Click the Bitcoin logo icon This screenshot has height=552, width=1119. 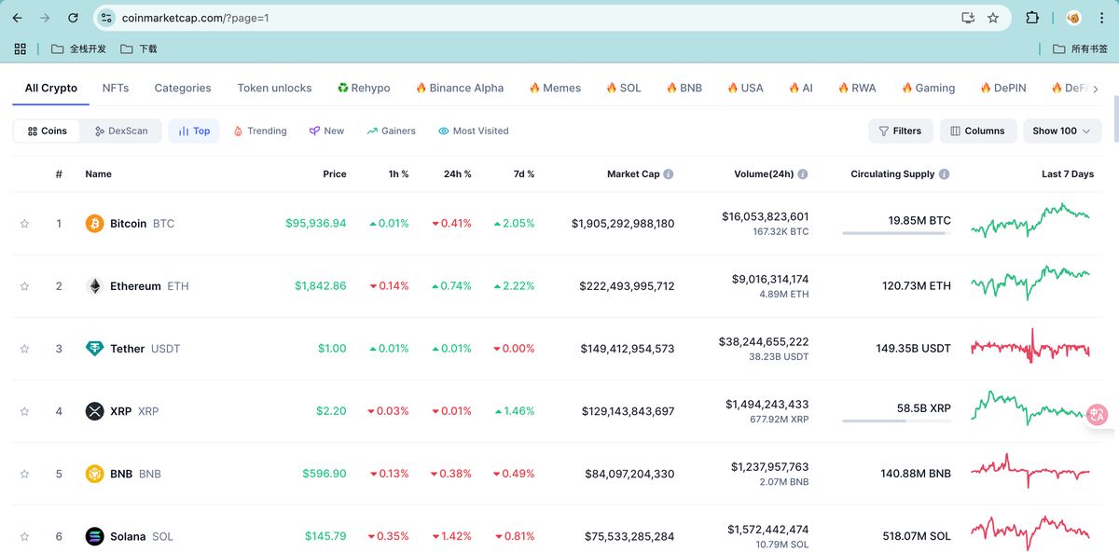[94, 224]
